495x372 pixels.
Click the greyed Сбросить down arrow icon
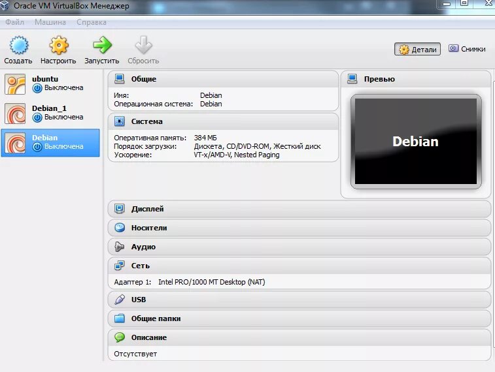(144, 45)
